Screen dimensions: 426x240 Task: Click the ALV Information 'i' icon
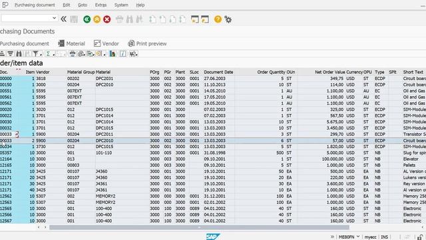122,53
